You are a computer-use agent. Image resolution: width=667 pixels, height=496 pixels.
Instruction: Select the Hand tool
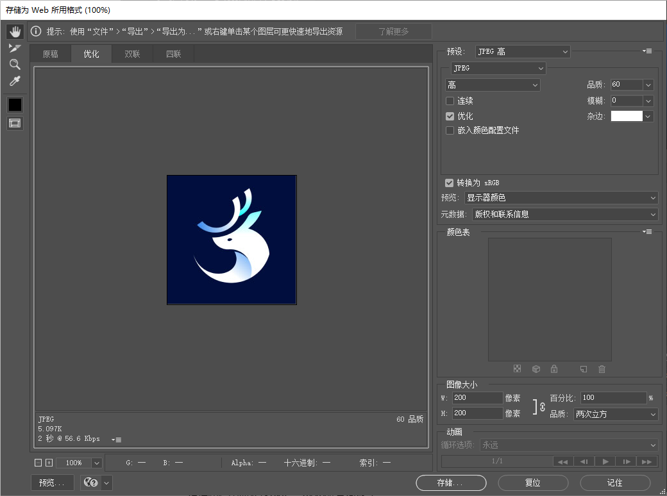click(15, 31)
